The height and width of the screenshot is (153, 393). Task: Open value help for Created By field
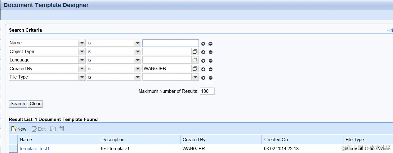point(195,69)
